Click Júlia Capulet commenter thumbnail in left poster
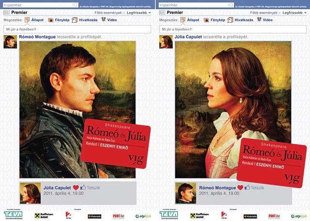310x221 pixels. [30, 193]
